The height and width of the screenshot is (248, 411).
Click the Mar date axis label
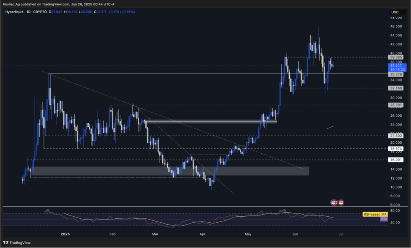point(155,234)
